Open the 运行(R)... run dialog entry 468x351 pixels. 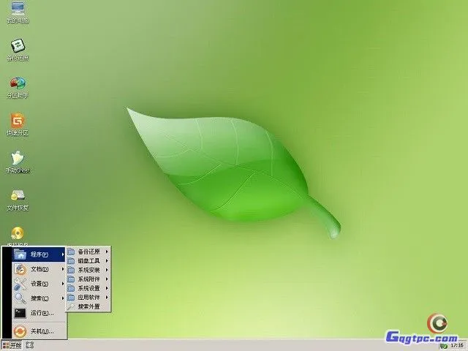click(39, 313)
